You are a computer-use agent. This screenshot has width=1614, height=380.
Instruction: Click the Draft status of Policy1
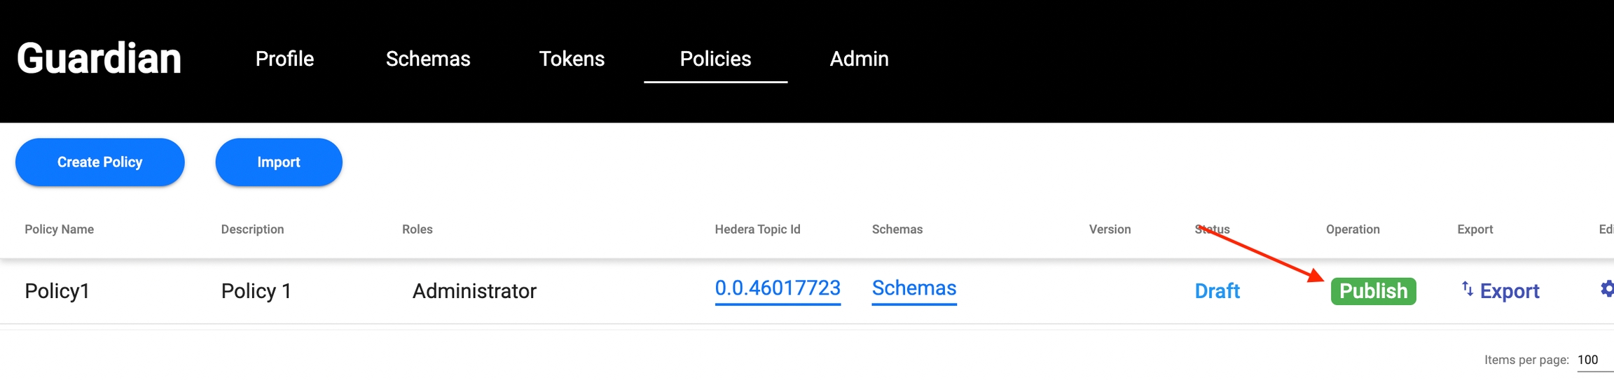coord(1217,291)
